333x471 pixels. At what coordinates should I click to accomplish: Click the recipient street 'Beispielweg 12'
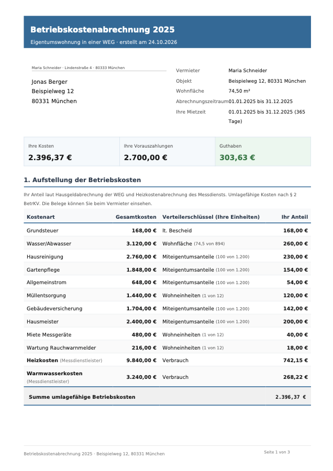52,91
